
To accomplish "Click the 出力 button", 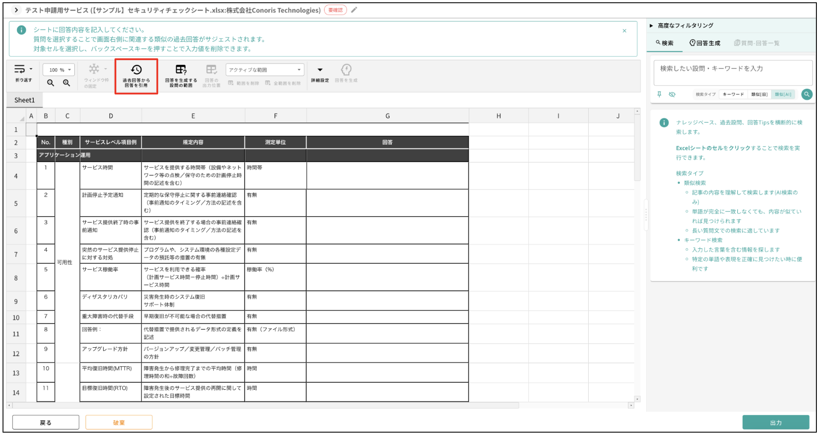I will [x=776, y=422].
